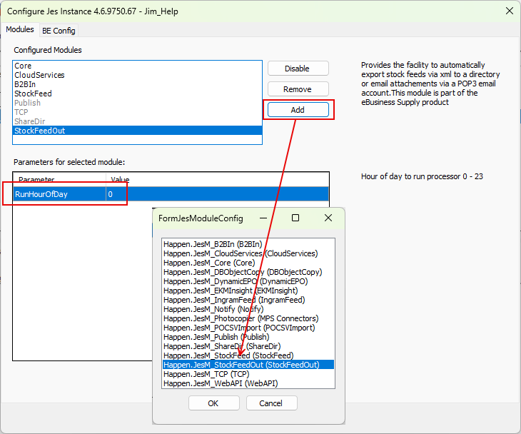Open the Modules tab

(x=20, y=30)
